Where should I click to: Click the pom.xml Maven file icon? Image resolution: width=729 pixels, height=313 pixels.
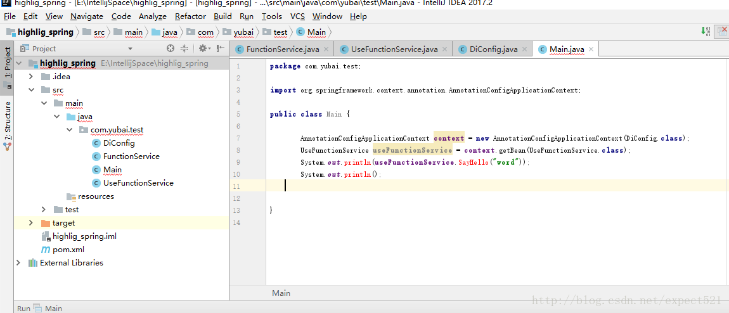pos(46,250)
